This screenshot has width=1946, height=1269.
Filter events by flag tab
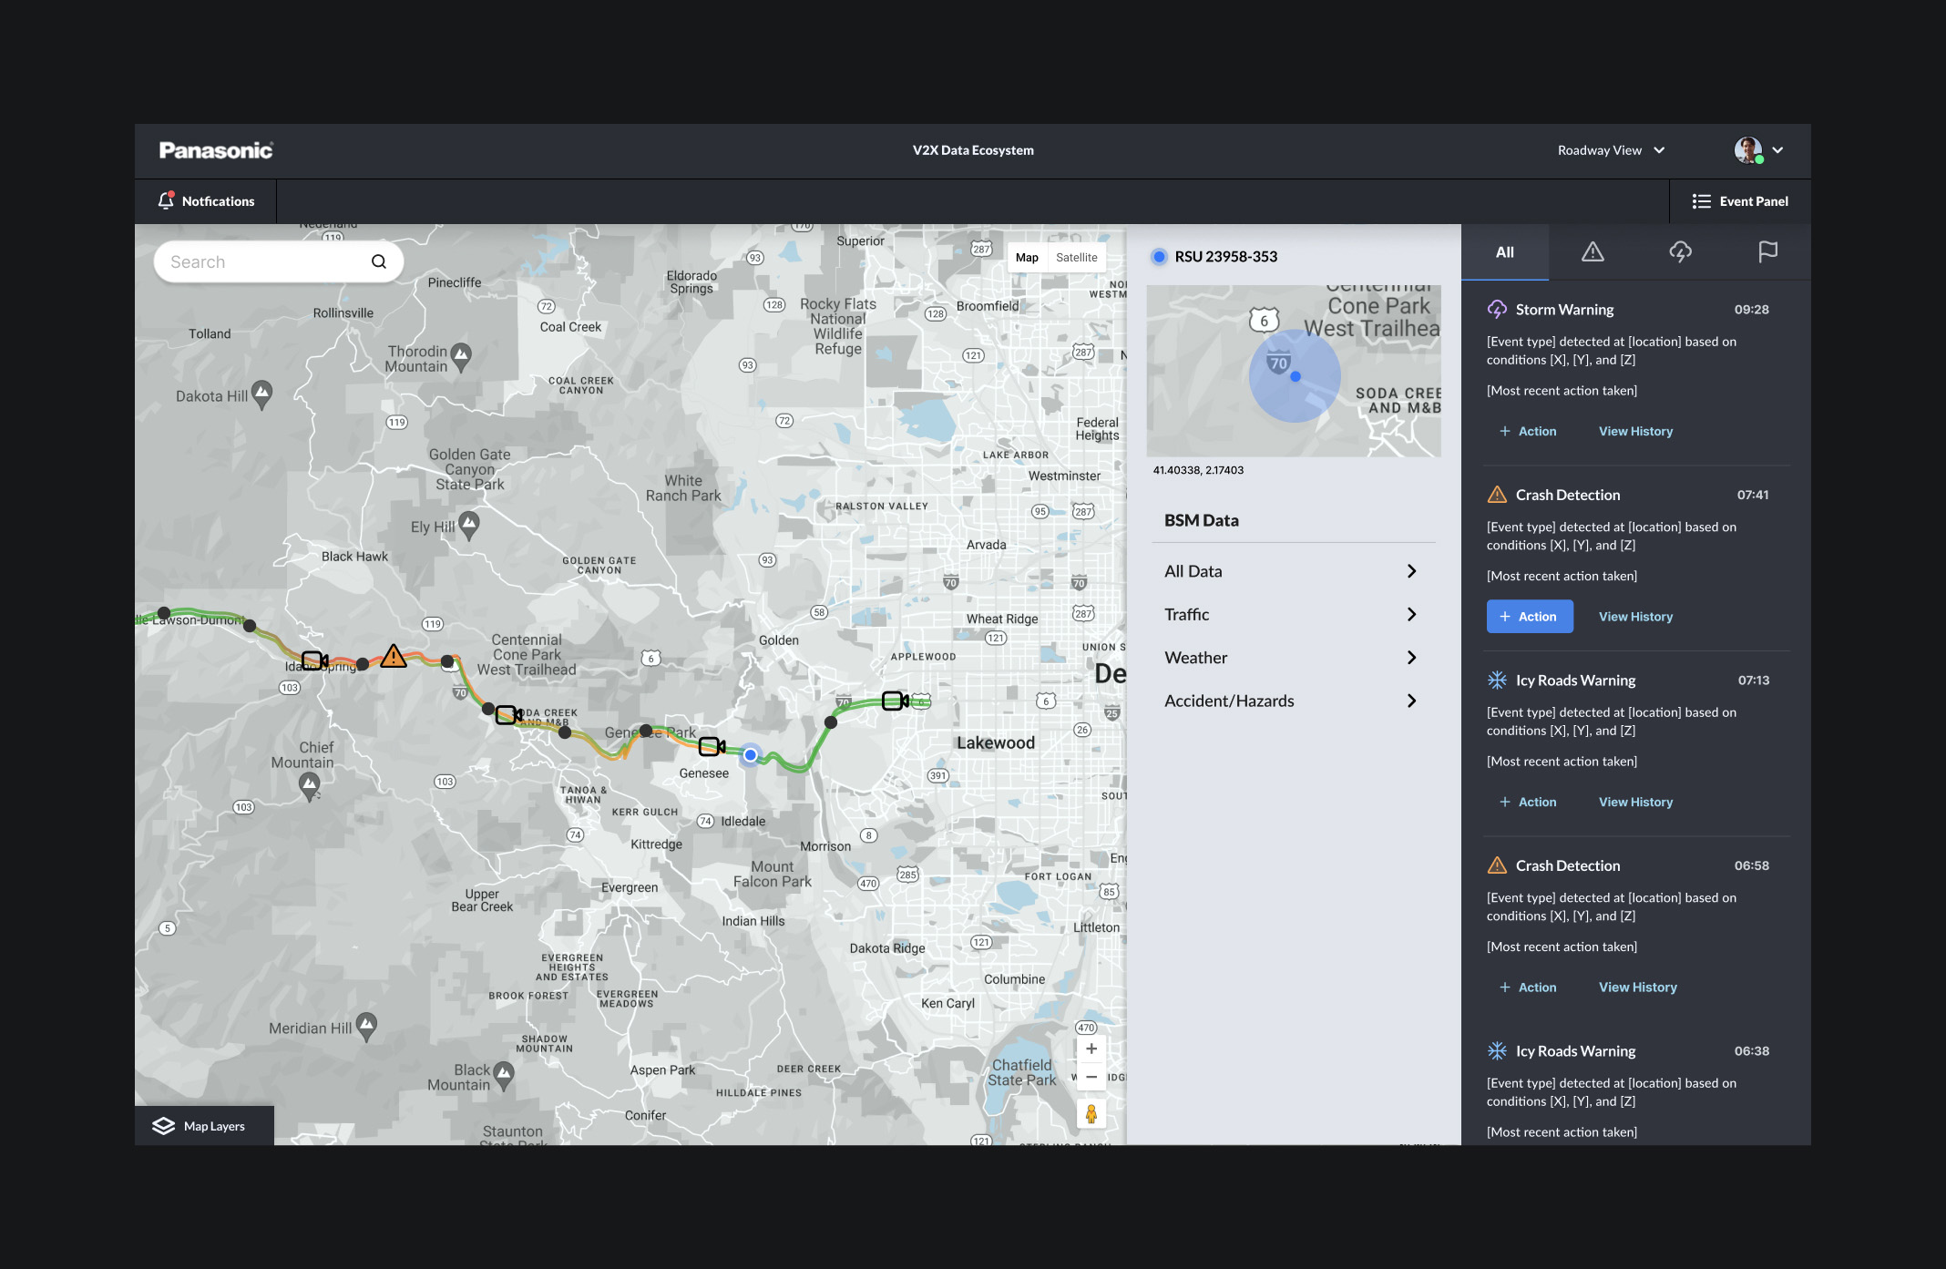1767,252
